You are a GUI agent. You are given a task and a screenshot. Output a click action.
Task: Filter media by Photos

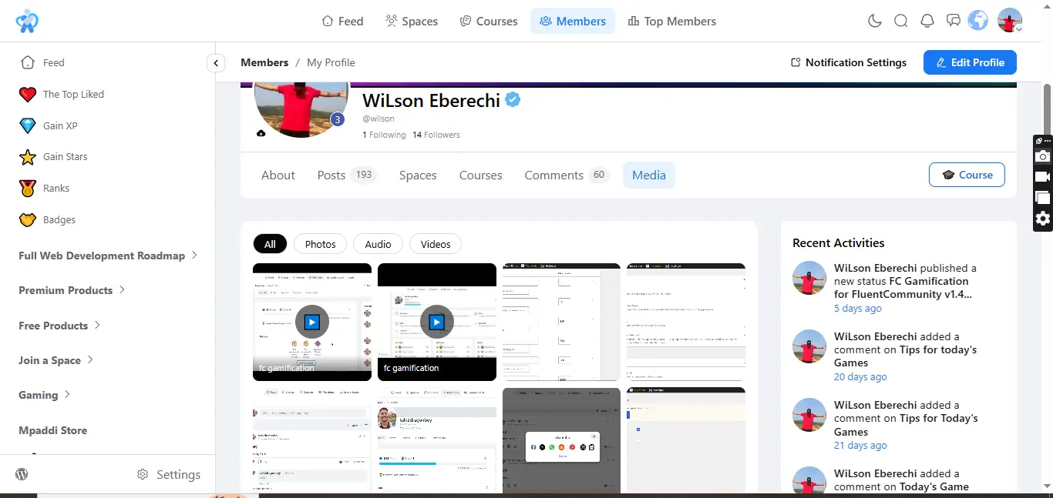[x=321, y=244]
